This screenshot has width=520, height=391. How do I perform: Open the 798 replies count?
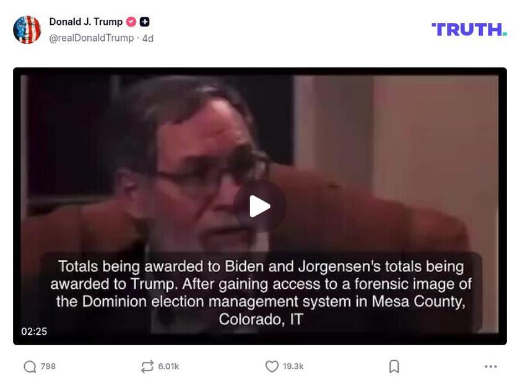click(48, 366)
